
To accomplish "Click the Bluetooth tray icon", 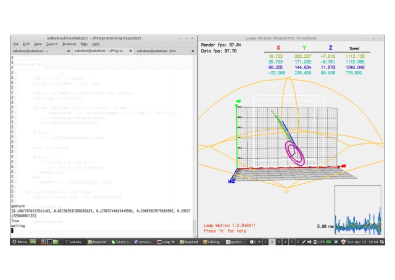I will 298,242.
